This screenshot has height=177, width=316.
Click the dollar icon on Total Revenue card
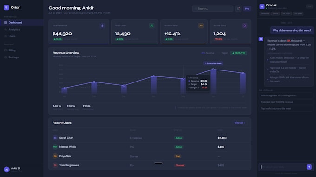(102, 26)
